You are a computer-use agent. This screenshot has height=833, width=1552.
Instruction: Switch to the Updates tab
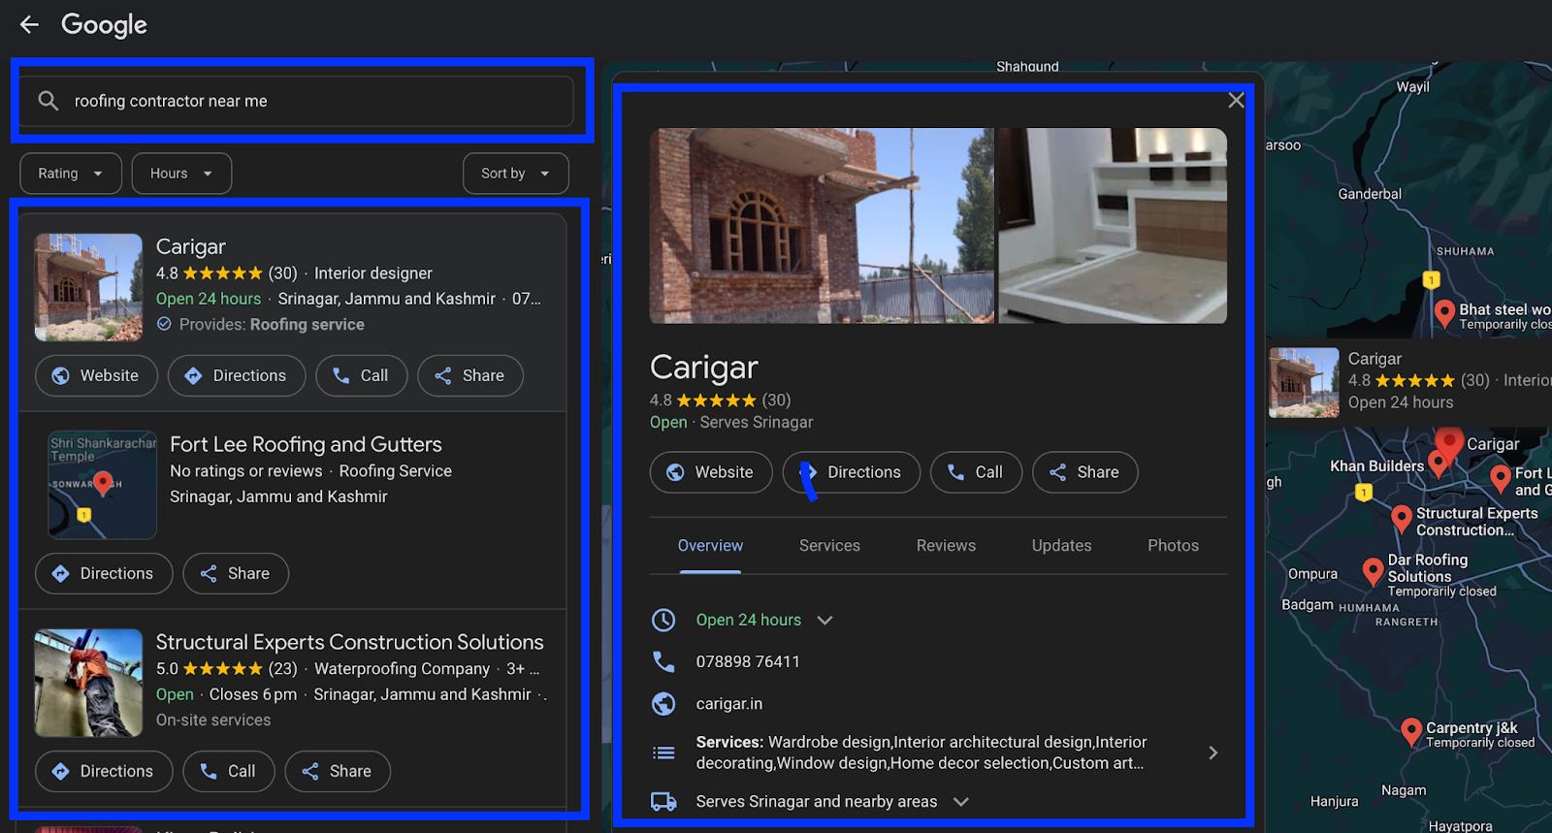(1061, 546)
